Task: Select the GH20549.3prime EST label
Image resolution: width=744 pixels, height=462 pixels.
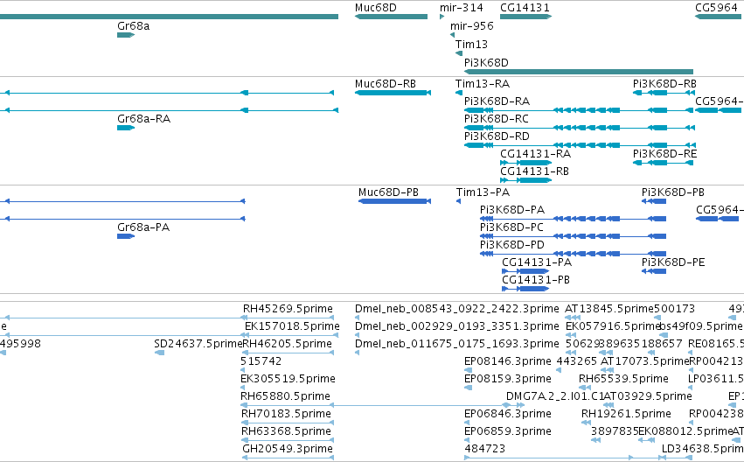Action: click(x=288, y=449)
